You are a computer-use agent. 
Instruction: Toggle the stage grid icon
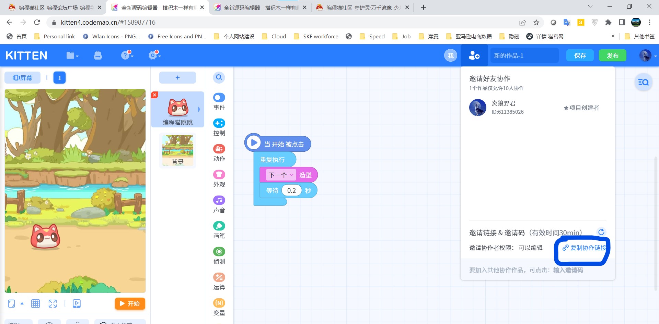coord(35,303)
